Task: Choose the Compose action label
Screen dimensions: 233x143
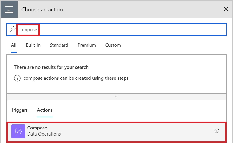Action: tap(37, 128)
